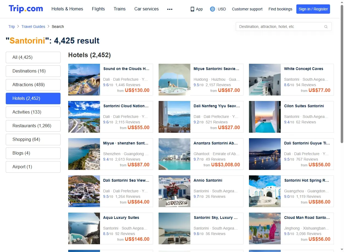The width and height of the screenshot is (344, 252).
Task: Open Find bookings link
Action: pos(280,9)
